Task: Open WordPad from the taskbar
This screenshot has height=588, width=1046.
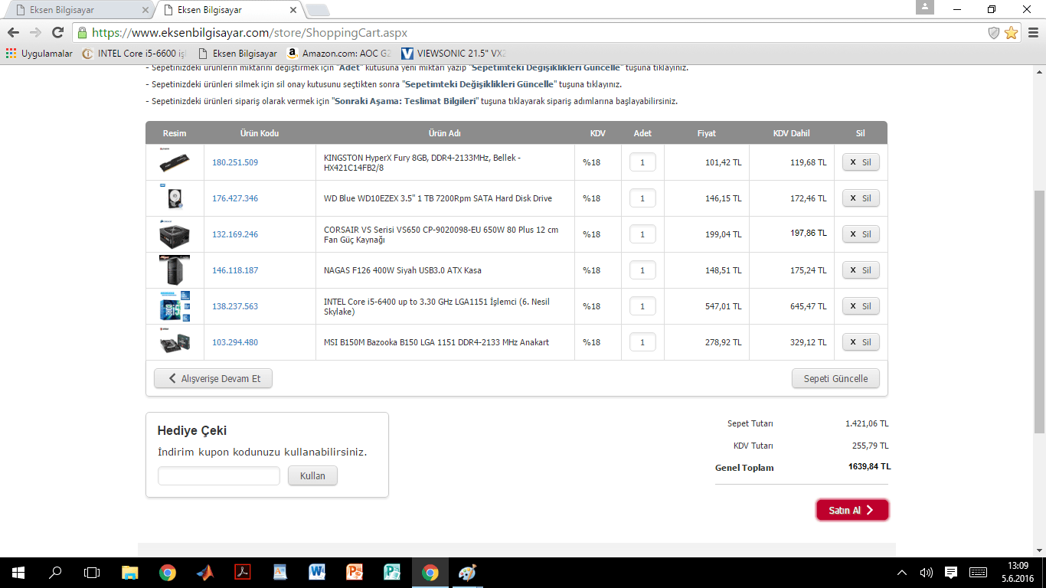Action: (279, 572)
